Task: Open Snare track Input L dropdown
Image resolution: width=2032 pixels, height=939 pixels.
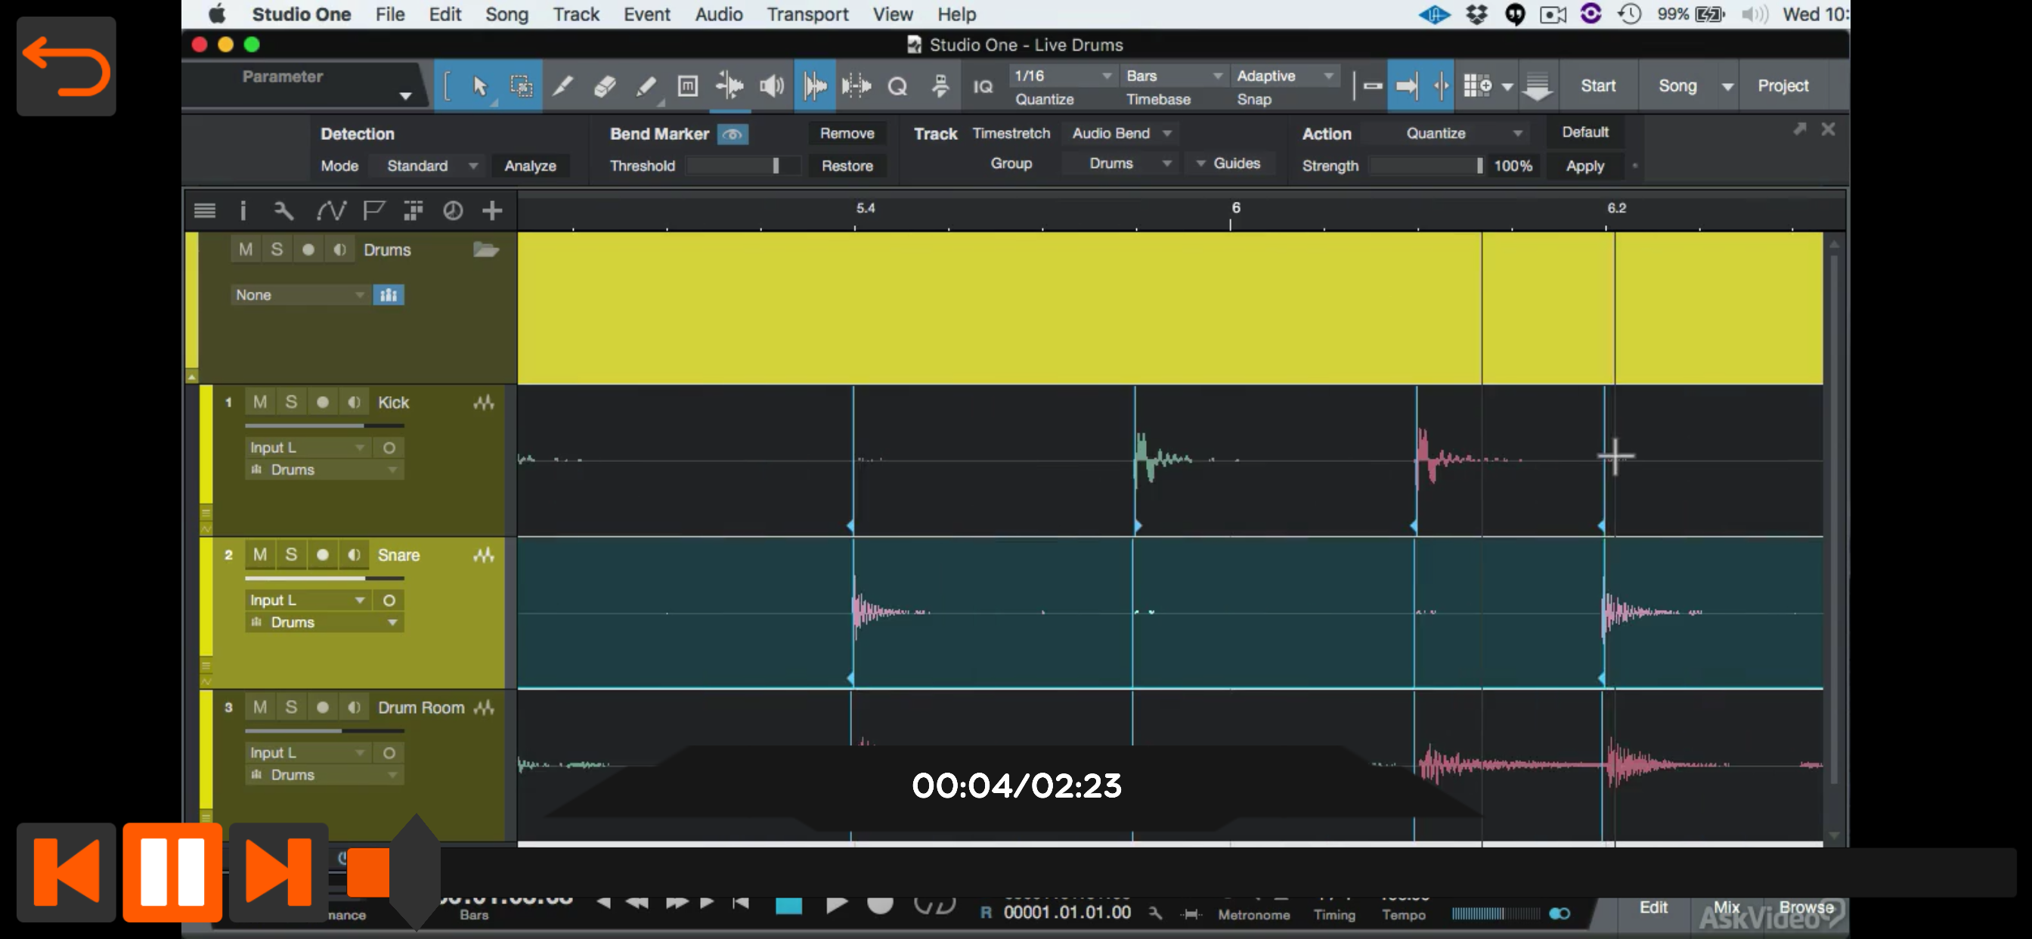Action: (308, 600)
